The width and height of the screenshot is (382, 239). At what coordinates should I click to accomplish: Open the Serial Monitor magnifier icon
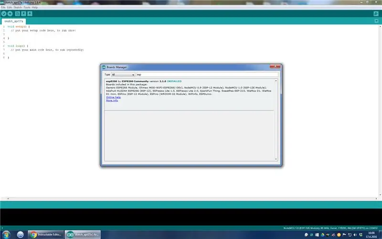coord(376,14)
